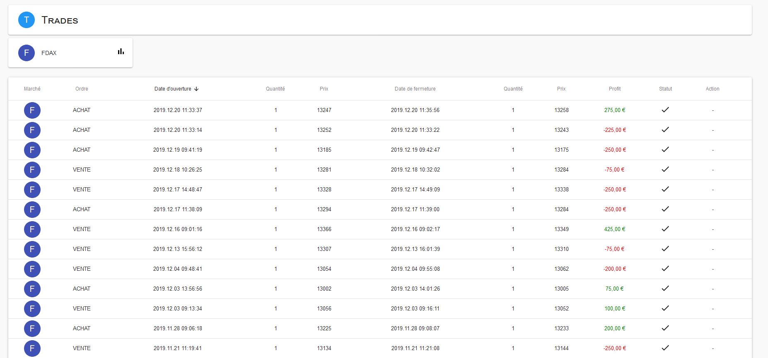Screen dimensions: 768x358
Task: Click the F icon of the 275,00 € trade
Action: (32, 110)
